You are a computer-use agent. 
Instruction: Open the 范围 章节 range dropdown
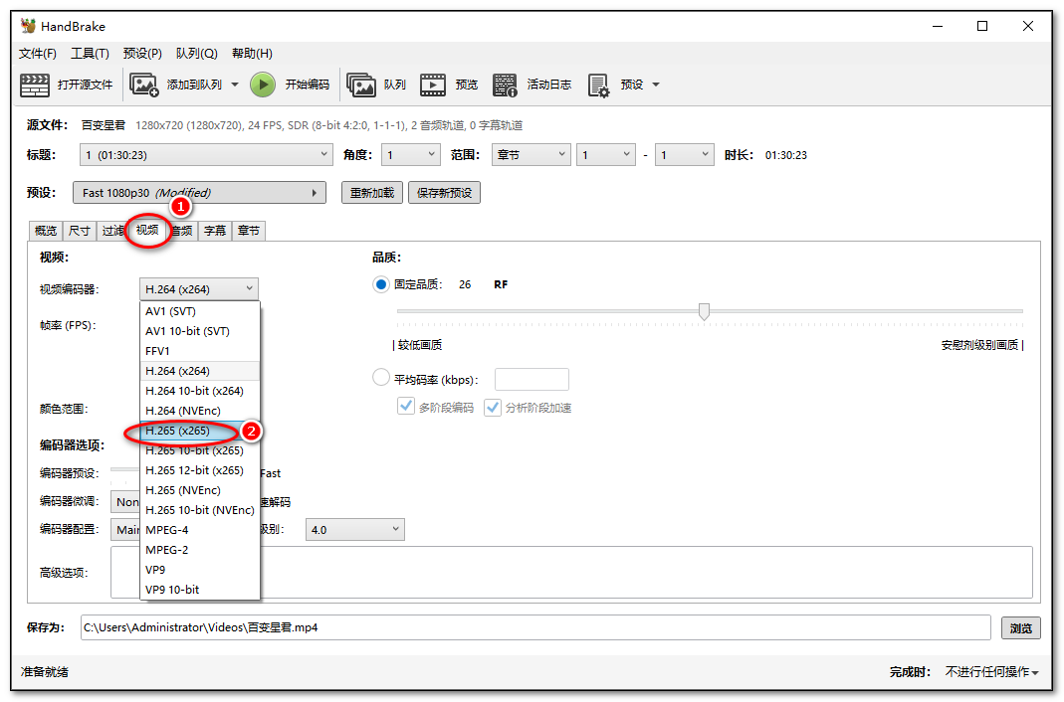coord(531,155)
